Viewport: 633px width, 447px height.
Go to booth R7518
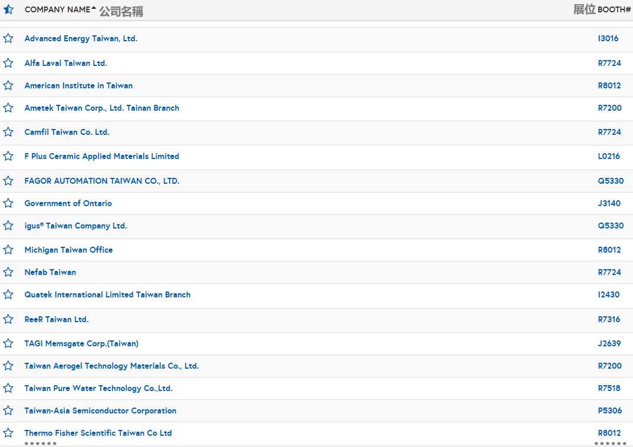tap(609, 388)
